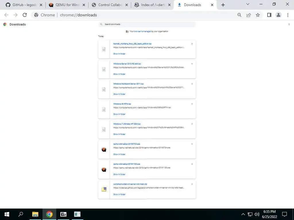294x220 pixels.
Task: Show qemu-w64-setup-20181128.exe in folder
Action: point(119,174)
